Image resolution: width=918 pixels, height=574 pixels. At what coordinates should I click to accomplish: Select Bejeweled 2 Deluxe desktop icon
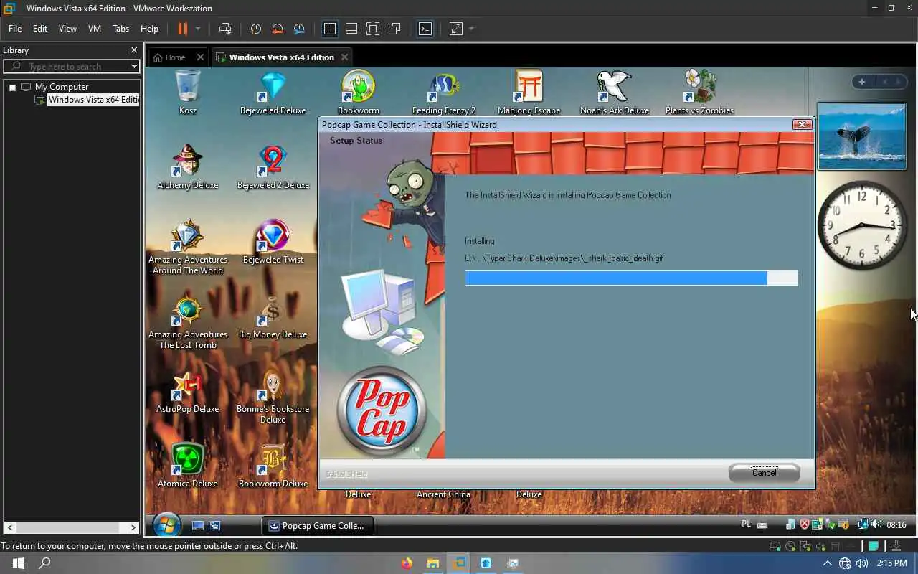pos(273,166)
